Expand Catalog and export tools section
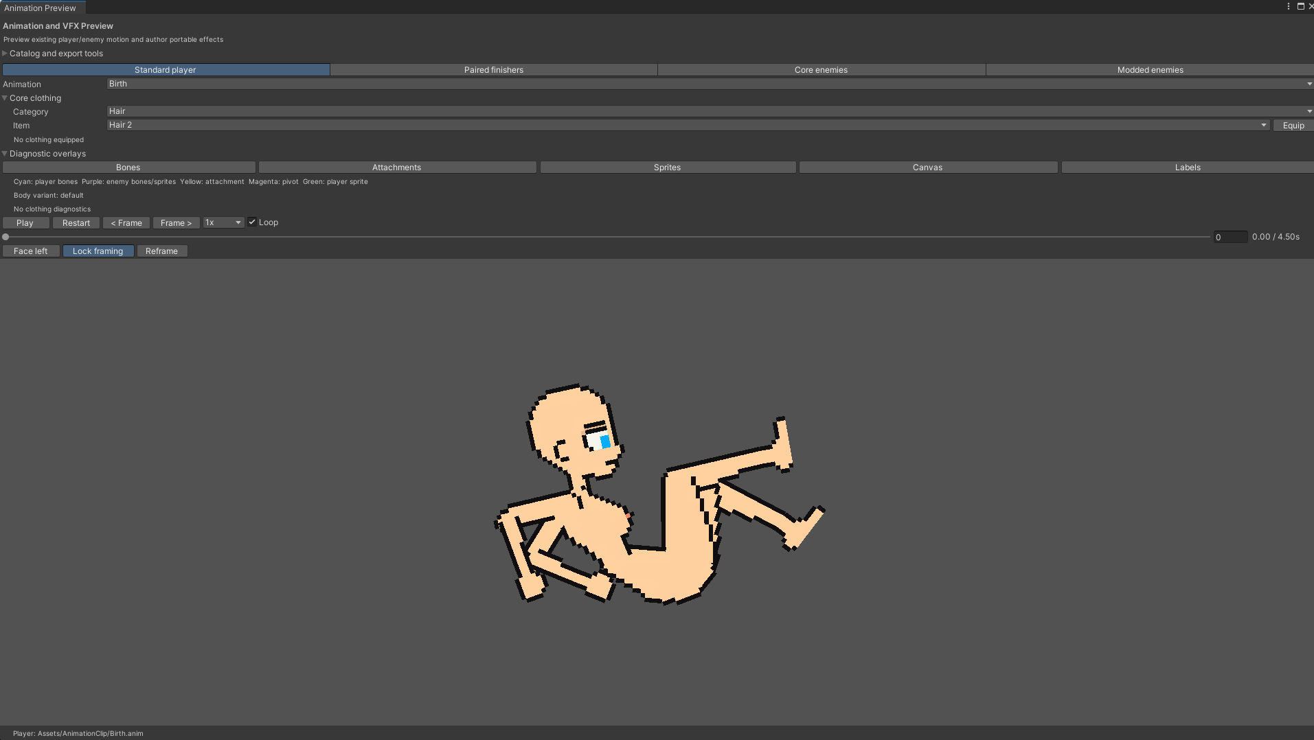 53,54
